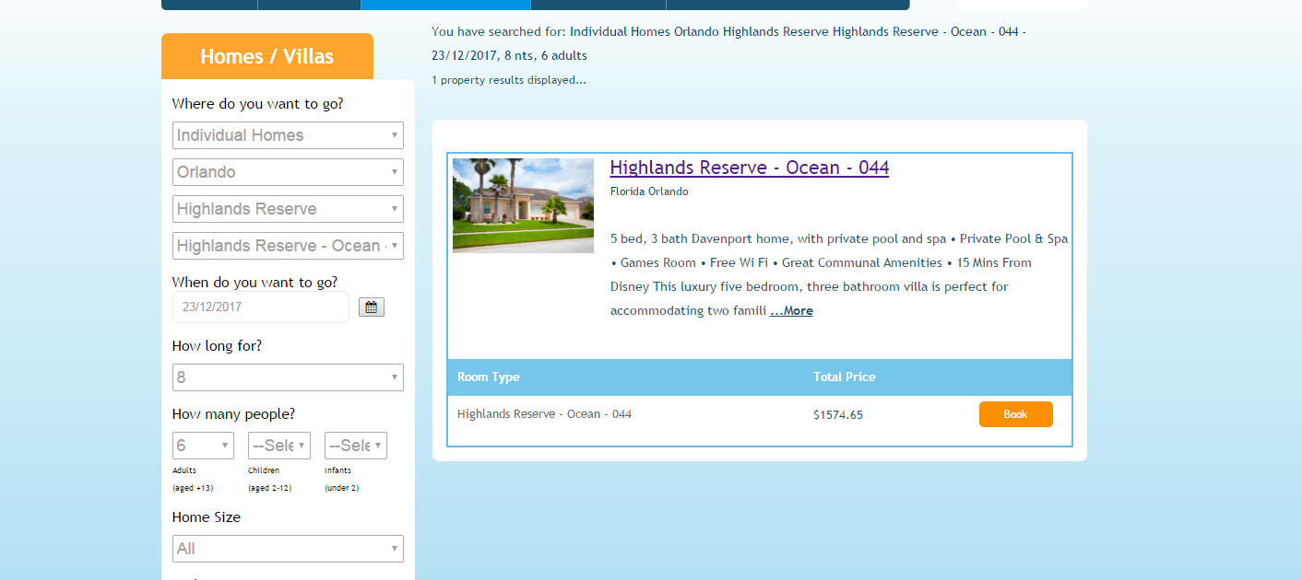1302x580 pixels.
Task: Open the calendar date picker icon
Action: (x=371, y=307)
